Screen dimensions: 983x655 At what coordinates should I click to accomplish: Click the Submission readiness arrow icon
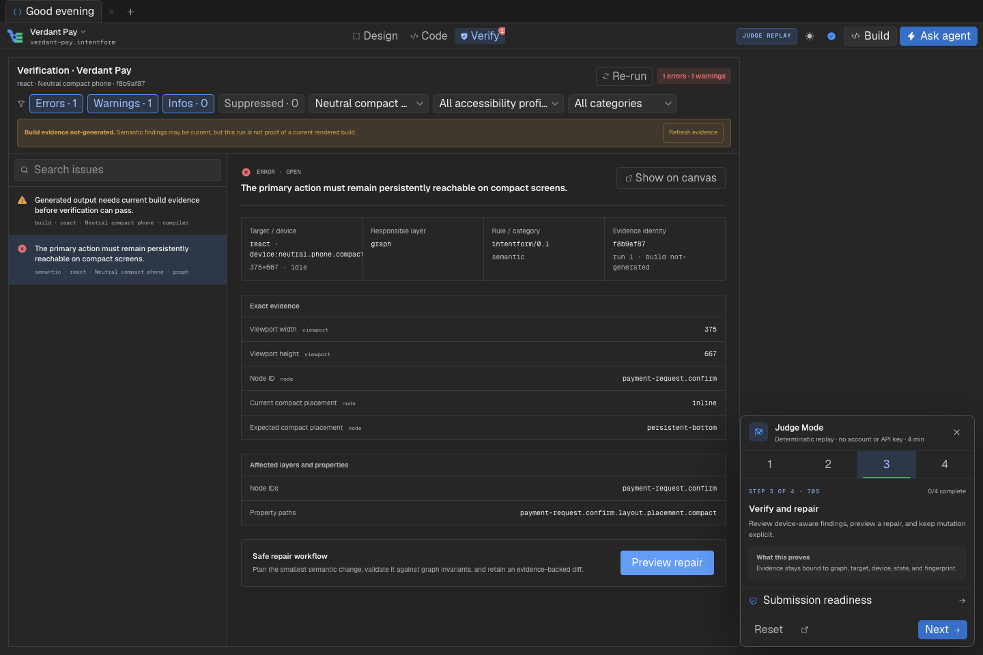pyautogui.click(x=963, y=601)
